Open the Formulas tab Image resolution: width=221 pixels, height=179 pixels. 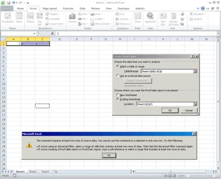point(68,9)
